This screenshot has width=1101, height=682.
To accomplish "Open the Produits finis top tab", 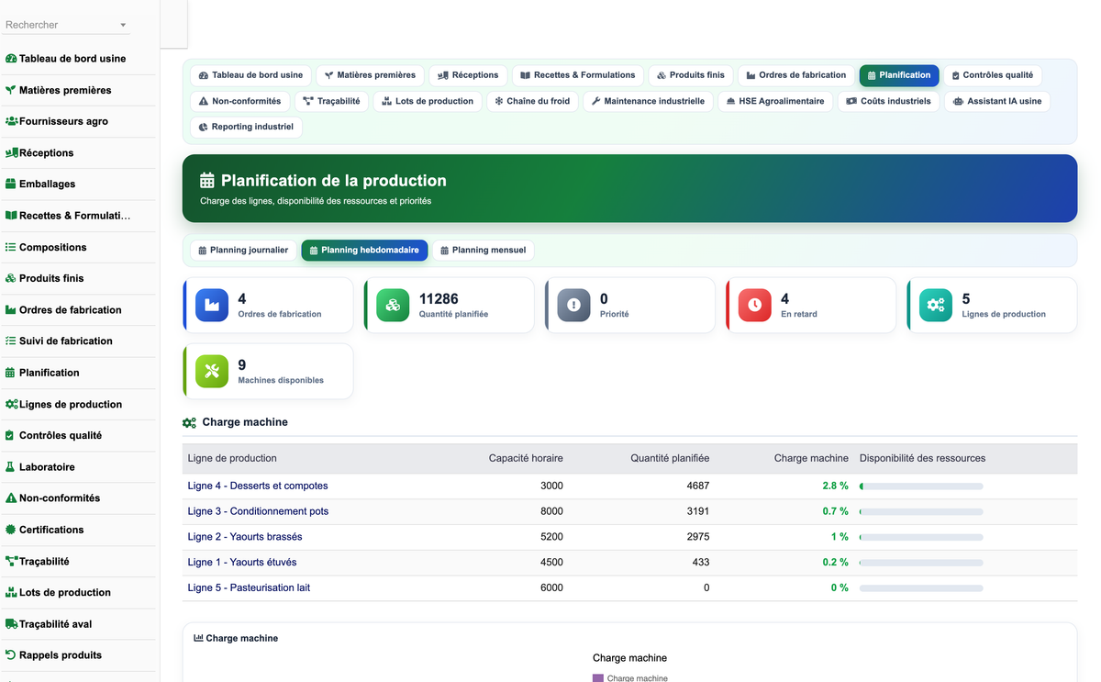I will pyautogui.click(x=691, y=75).
